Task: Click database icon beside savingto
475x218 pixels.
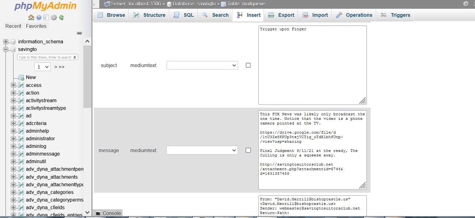Action: tap(13, 49)
